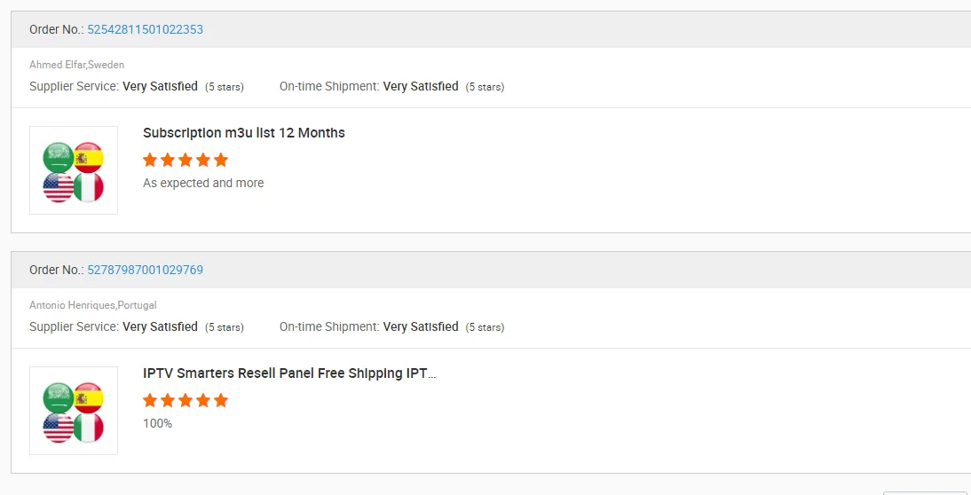
Task: Click reviewer name Antonio Henriques, Portugal
Action: click(93, 305)
